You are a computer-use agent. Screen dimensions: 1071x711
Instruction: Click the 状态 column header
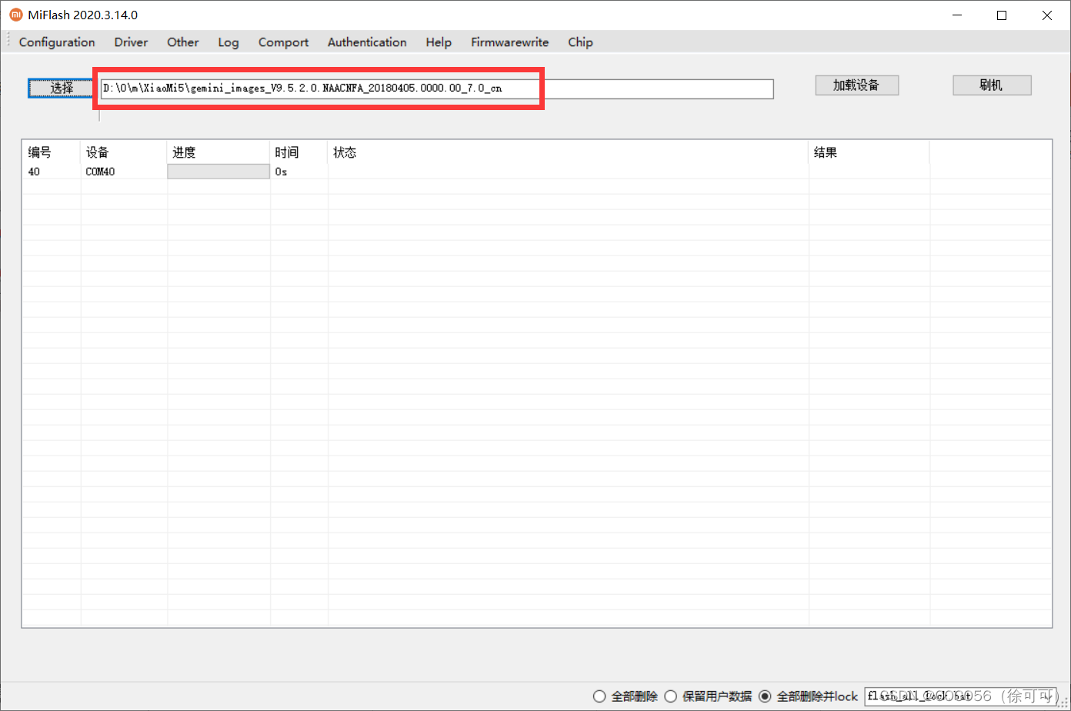point(568,152)
